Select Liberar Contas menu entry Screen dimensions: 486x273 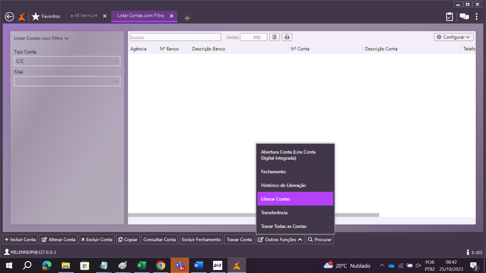point(295,199)
